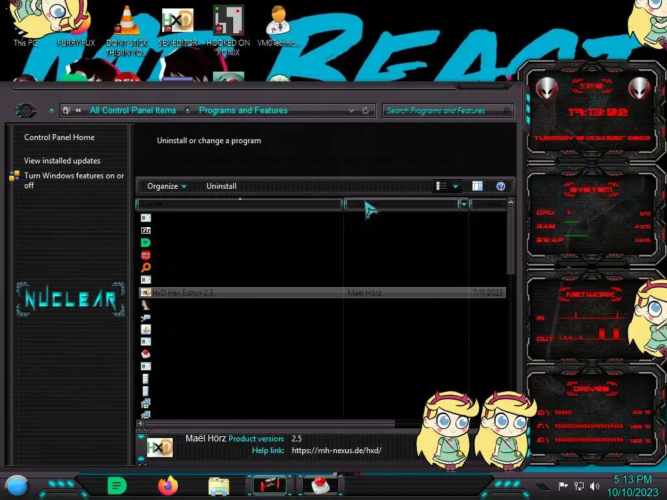Screen dimensions: 667x500
Task: Select the HxD Hex Editor 2.5 row
Action: [x=323, y=292]
